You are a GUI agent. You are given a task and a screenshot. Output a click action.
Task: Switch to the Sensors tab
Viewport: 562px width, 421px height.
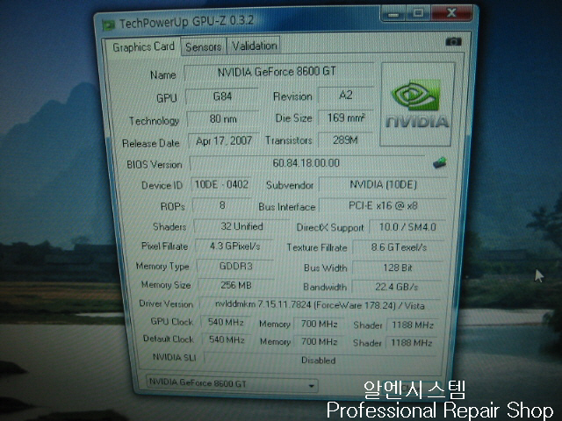[203, 46]
